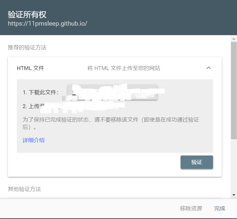This screenshot has width=237, height=219.
Task: Click the 验证 button
Action: point(197,162)
